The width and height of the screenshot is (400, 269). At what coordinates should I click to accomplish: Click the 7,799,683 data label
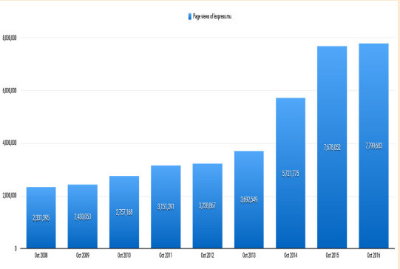(373, 146)
